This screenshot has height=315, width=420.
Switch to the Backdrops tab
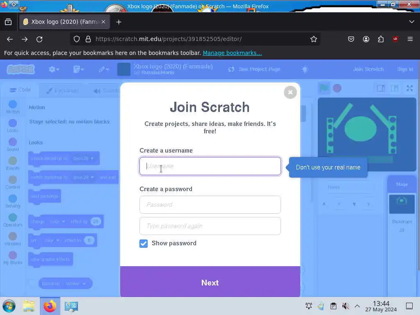pos(62,91)
